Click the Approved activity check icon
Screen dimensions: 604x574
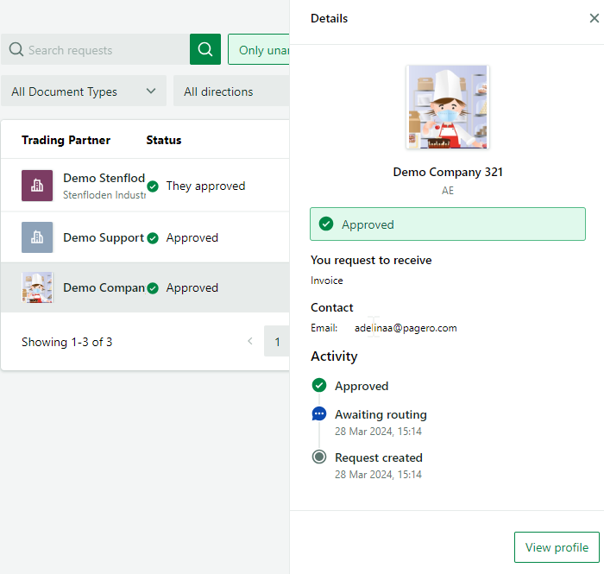tap(319, 385)
